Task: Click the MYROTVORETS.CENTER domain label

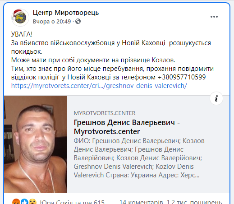Action: pos(105,113)
